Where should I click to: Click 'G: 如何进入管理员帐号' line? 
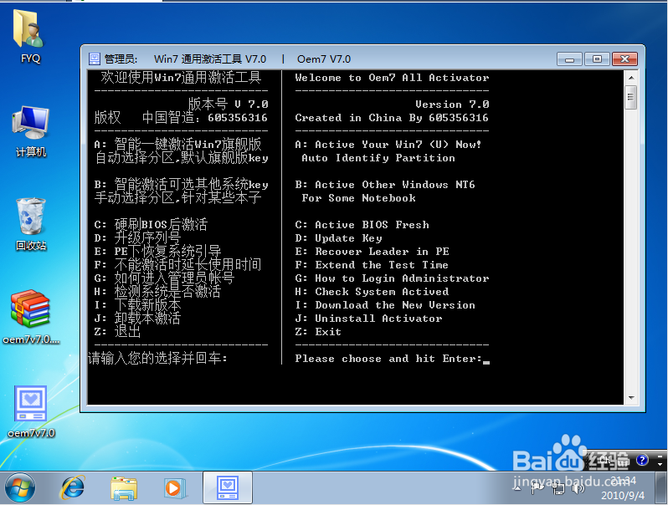[164, 278]
